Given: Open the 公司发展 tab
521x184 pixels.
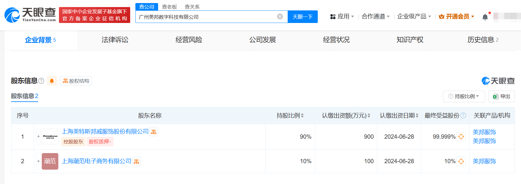Looking at the screenshot, I should pos(262,40).
